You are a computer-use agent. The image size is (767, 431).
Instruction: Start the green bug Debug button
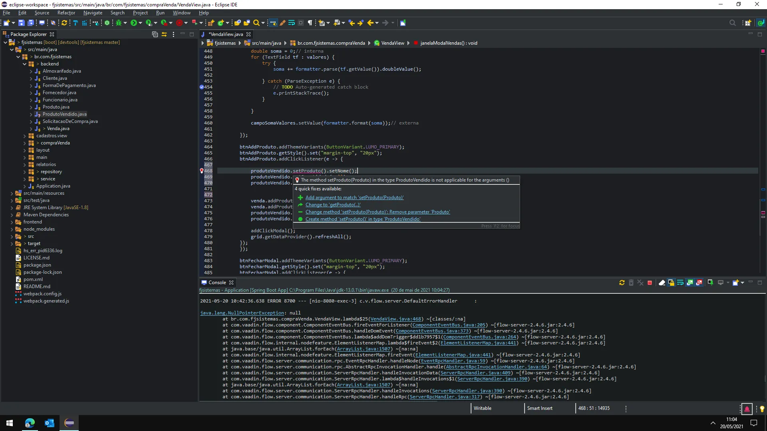point(118,23)
